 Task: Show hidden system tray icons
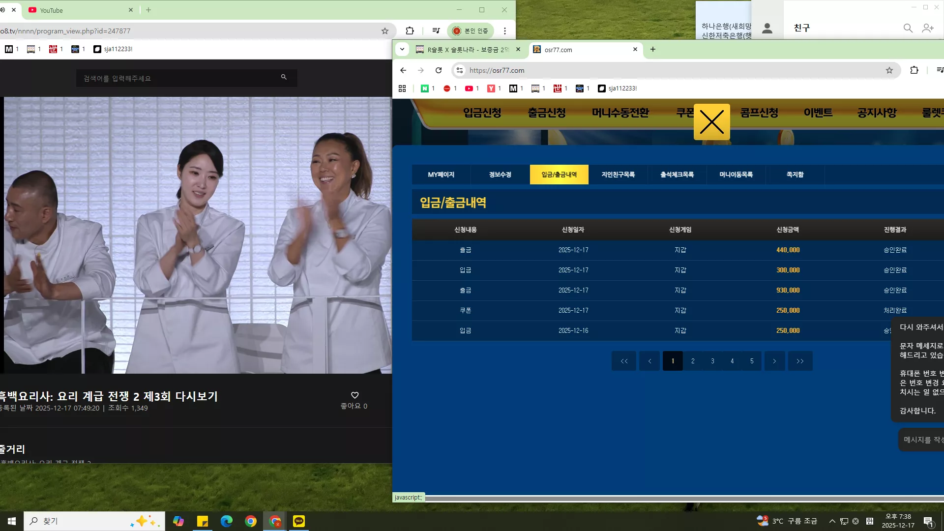point(832,521)
